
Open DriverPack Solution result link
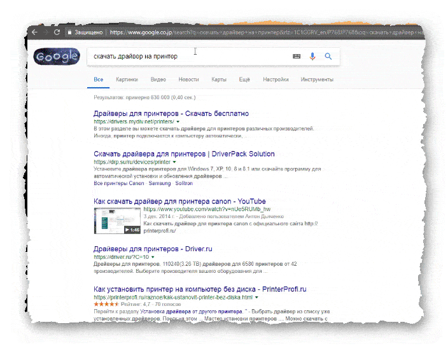coord(184,154)
